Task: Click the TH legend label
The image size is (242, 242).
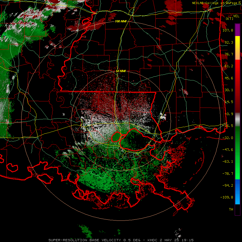Action: 231,209
